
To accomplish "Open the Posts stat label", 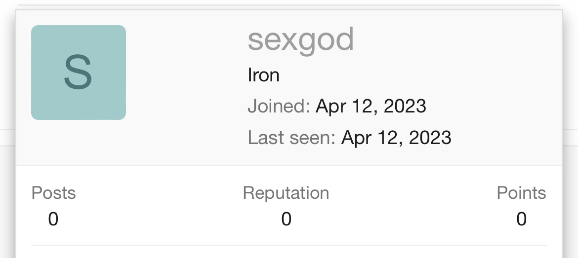I will [53, 193].
